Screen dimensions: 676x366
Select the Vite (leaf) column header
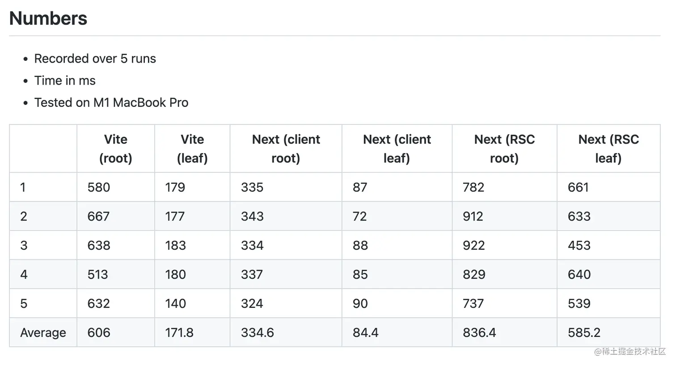coord(192,149)
